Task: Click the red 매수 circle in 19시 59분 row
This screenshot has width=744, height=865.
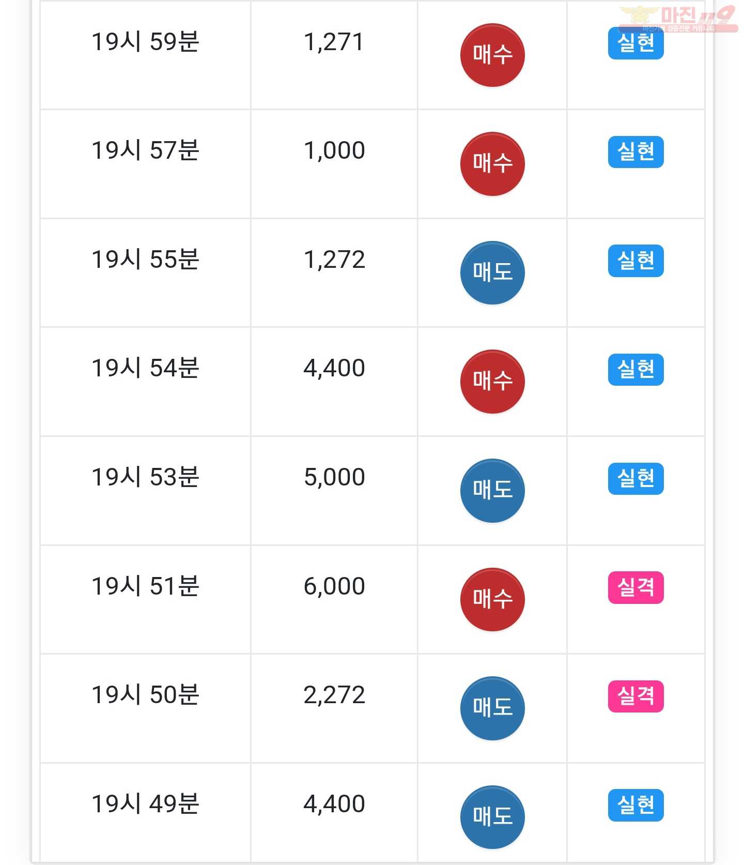Action: tap(492, 55)
